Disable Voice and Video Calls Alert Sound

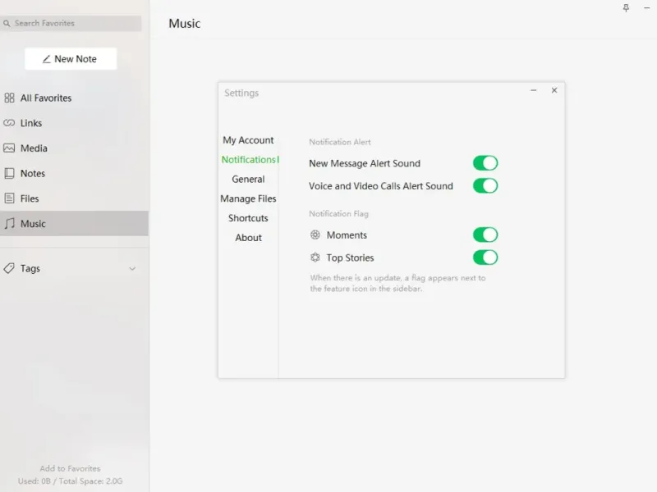point(485,186)
